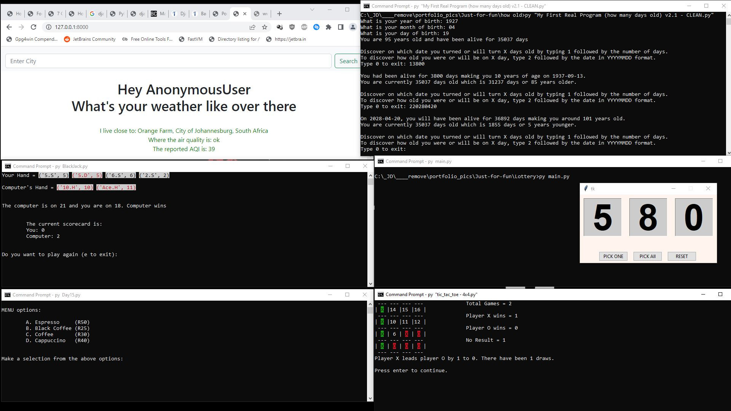Click RESET in the tk window

[682, 256]
